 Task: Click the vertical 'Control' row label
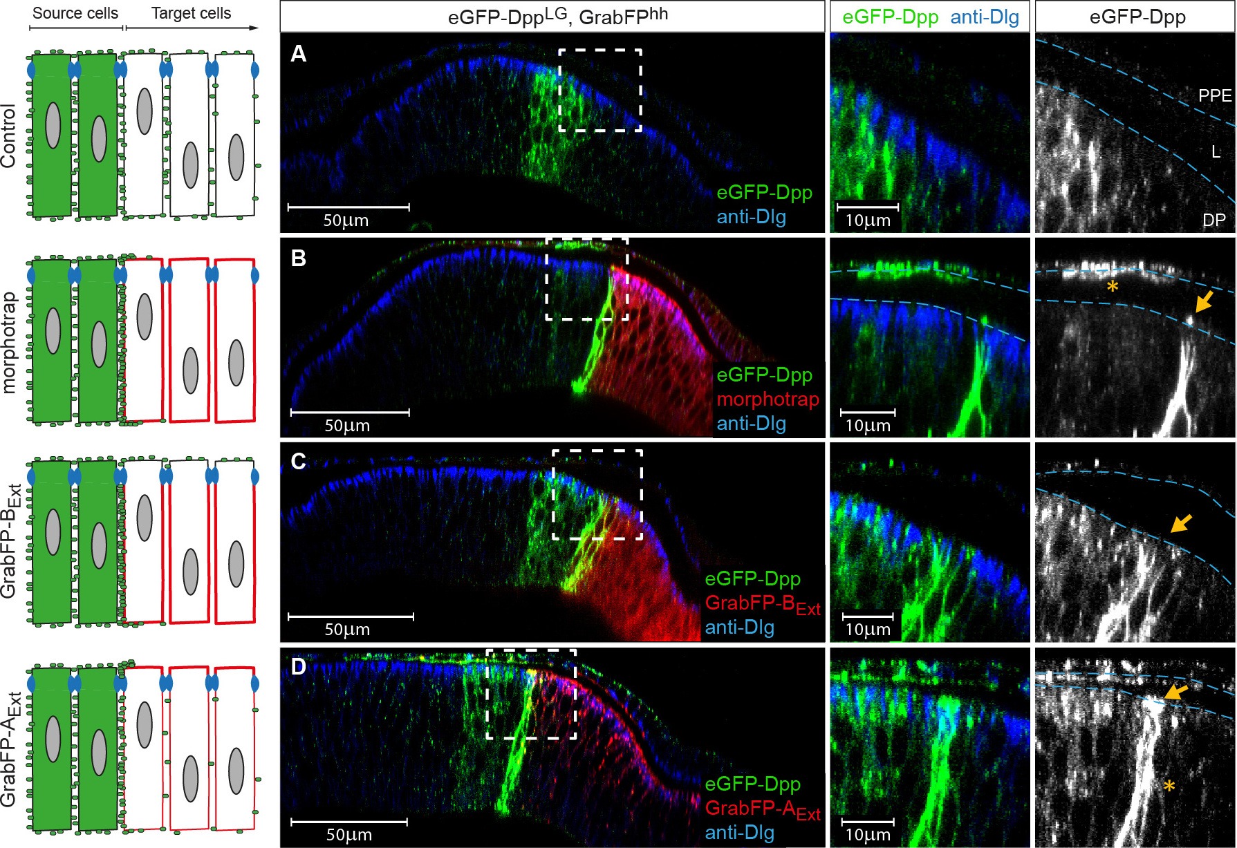point(8,135)
